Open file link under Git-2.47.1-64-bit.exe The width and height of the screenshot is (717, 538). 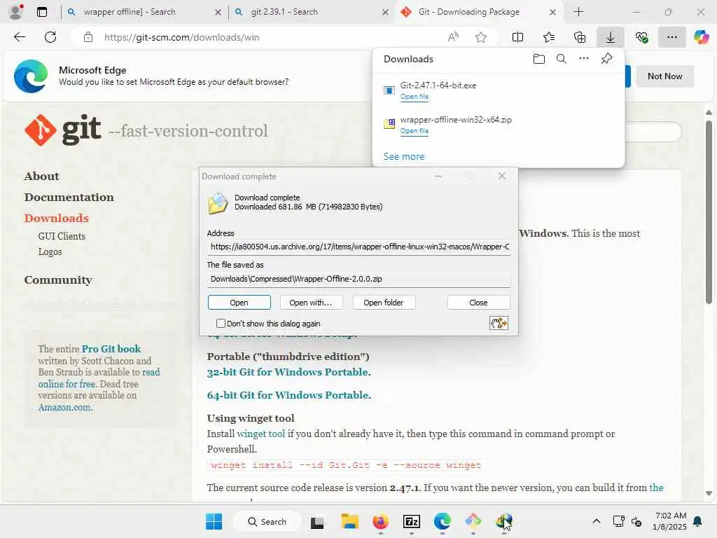[415, 97]
